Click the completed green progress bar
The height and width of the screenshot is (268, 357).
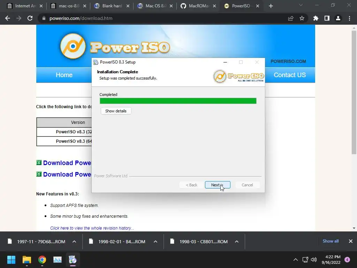[x=178, y=101]
